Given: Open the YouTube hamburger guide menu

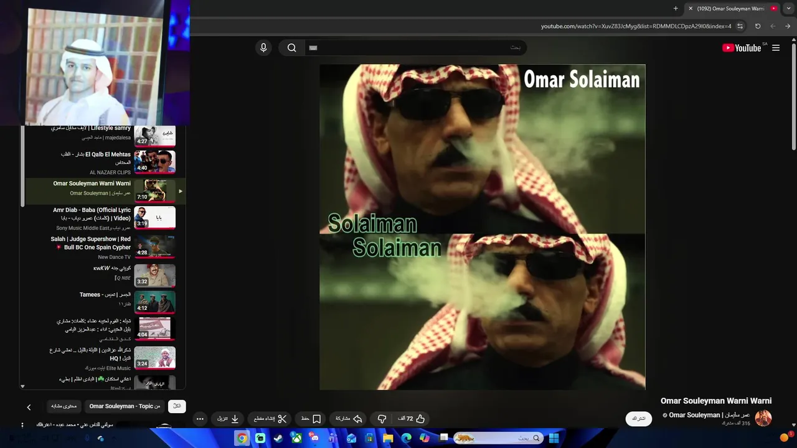Looking at the screenshot, I should click(x=776, y=48).
